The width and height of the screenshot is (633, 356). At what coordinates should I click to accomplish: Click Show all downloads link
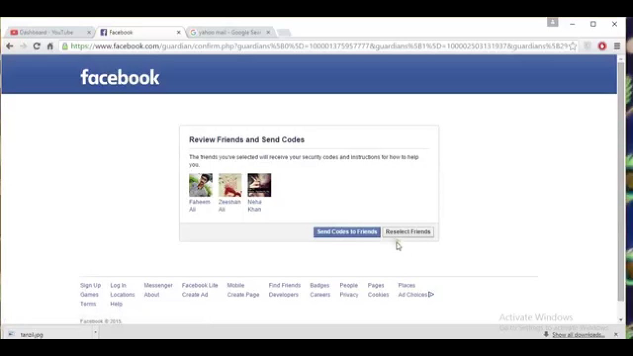click(x=578, y=335)
